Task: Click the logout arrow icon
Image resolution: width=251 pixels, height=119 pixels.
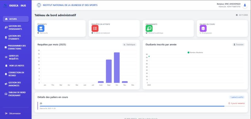Action: [6, 114]
